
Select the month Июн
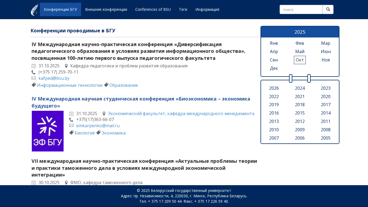click(326, 51)
